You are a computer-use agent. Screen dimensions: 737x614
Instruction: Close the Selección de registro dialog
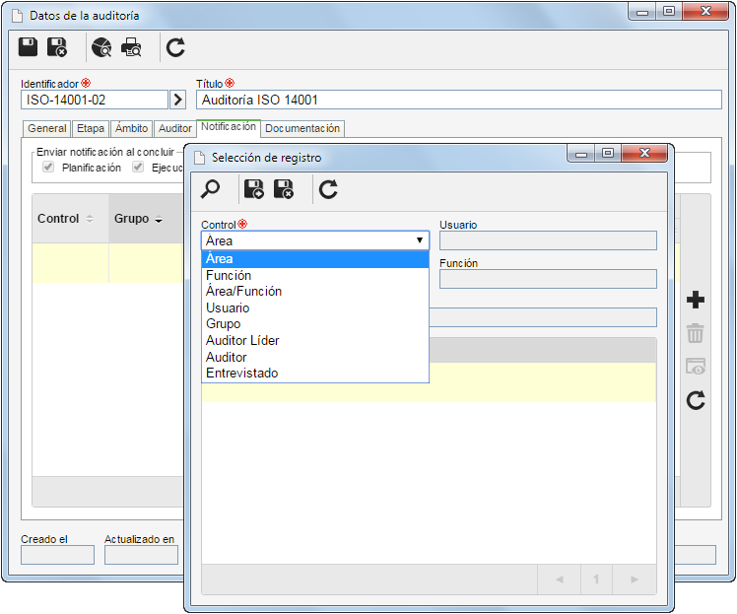(x=644, y=153)
